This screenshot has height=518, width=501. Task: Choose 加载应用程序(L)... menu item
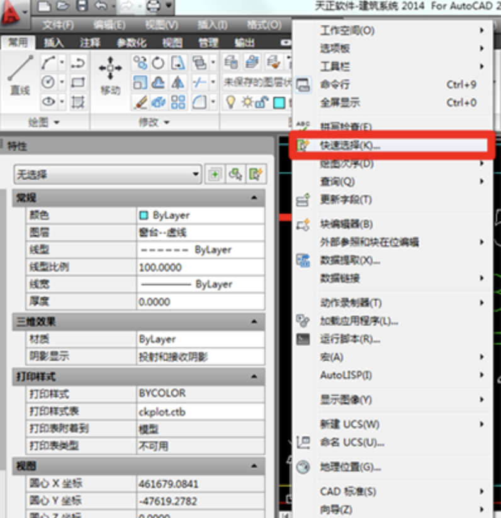pos(391,321)
